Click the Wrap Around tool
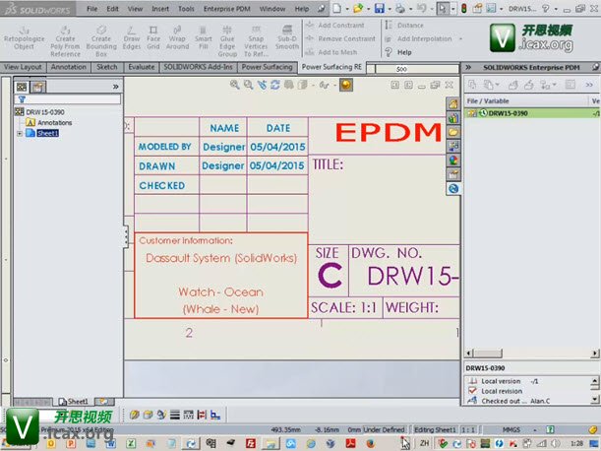 point(177,41)
